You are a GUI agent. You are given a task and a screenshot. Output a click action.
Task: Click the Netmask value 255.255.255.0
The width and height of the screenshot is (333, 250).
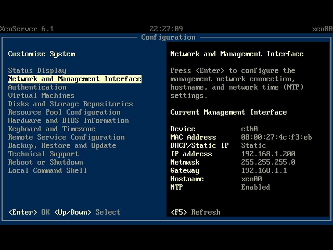tap(268, 162)
